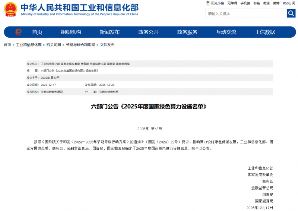
Task: Click the national emblem logo
Action: tap(10, 10)
